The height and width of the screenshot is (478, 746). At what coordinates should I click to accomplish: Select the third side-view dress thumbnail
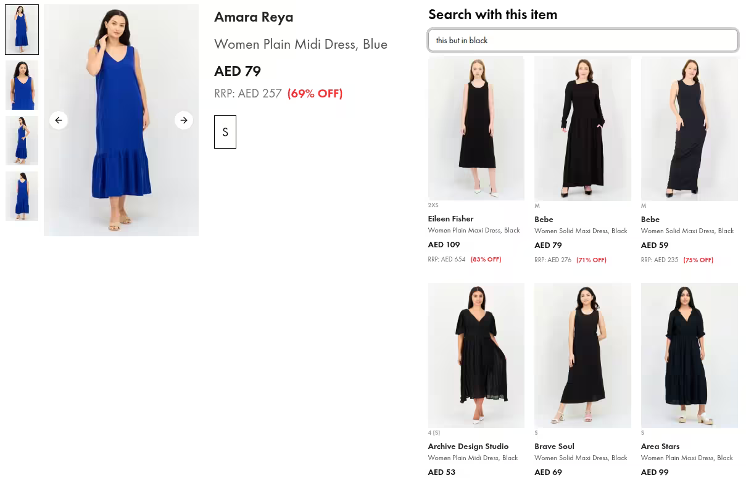22,141
